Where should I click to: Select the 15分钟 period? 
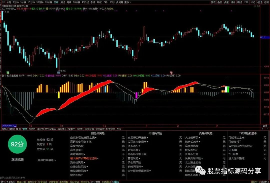click(x=31, y=2)
